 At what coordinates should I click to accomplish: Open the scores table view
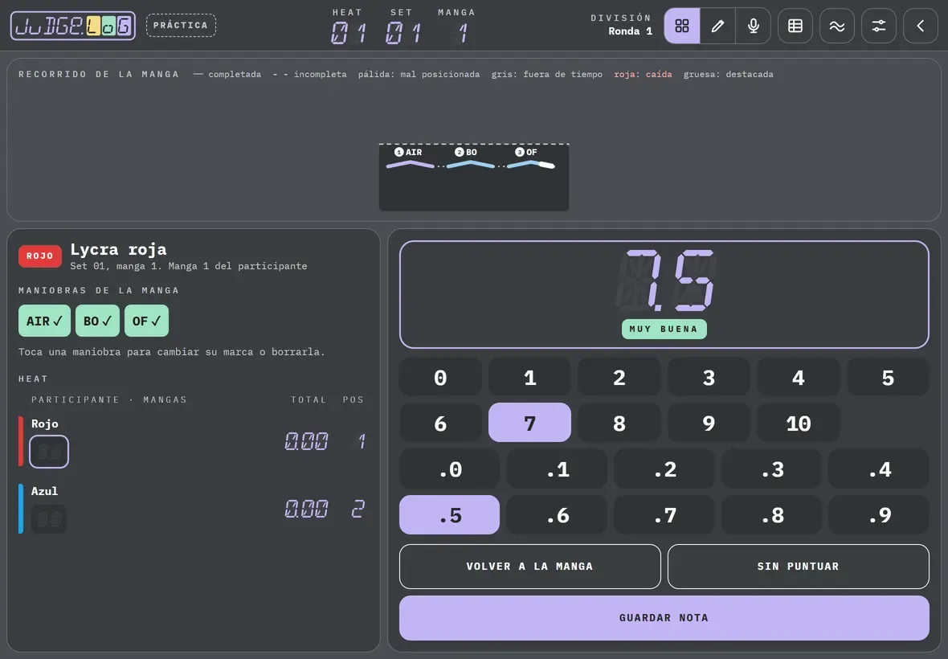pos(795,26)
